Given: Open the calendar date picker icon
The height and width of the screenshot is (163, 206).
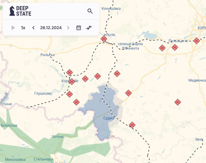Looking at the screenshot, I should (79, 28).
